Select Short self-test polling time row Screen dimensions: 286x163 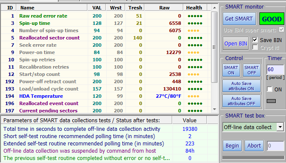tap(109, 136)
